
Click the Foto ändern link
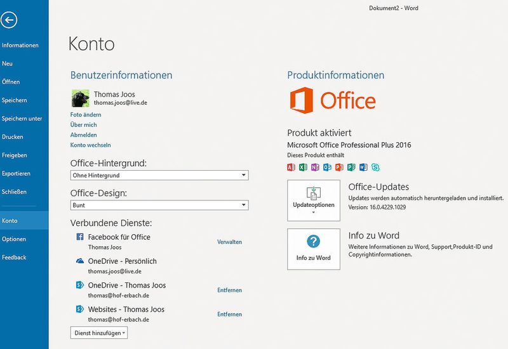tap(86, 115)
